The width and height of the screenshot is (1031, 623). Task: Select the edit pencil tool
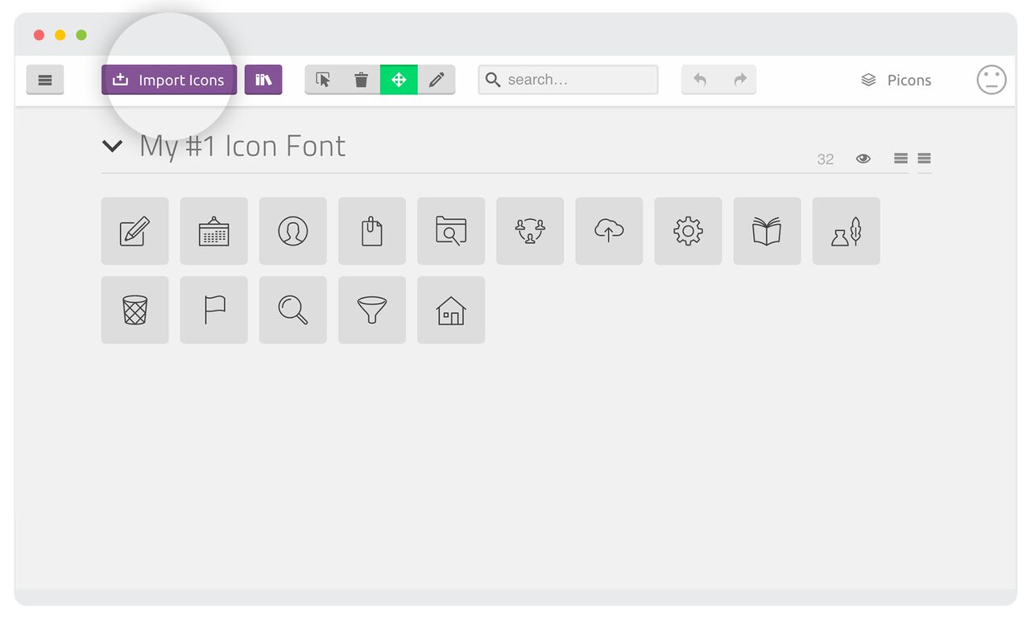[437, 80]
